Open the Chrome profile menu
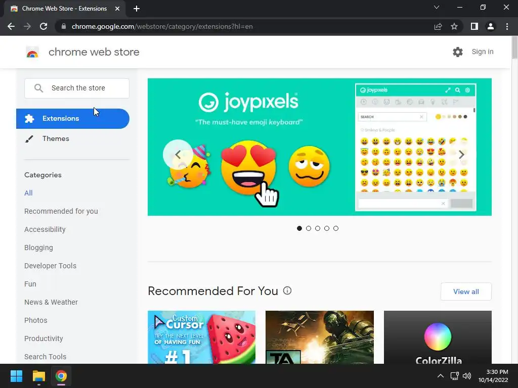Image resolution: width=518 pixels, height=388 pixels. pyautogui.click(x=491, y=26)
